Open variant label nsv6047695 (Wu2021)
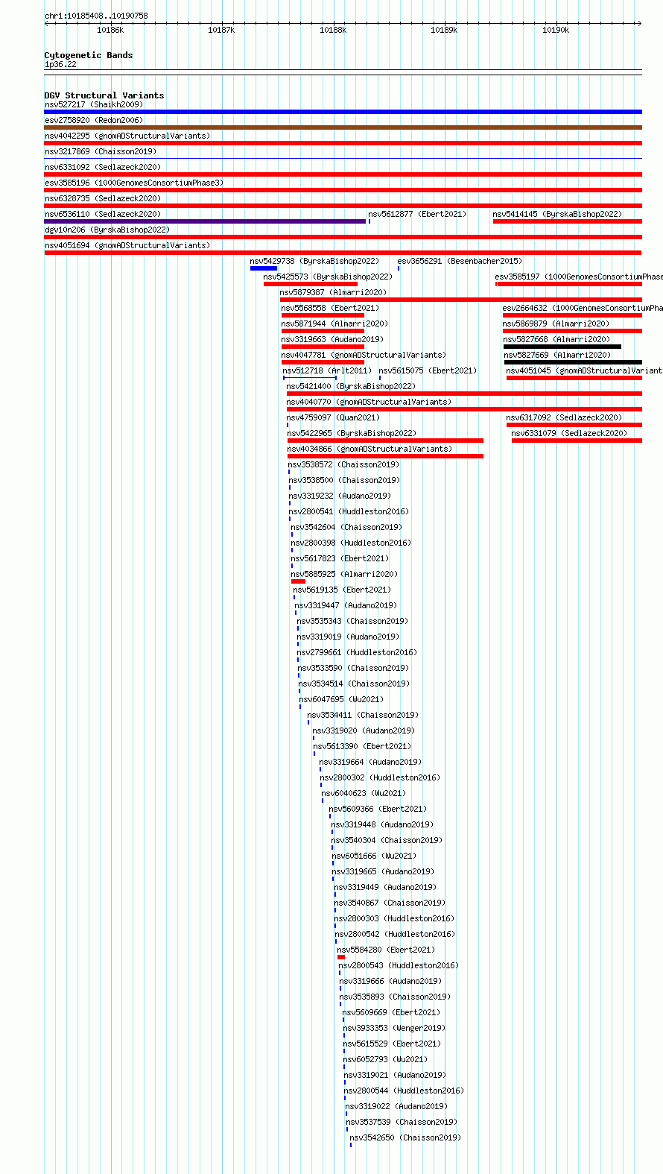663x1174 pixels. coord(341,699)
